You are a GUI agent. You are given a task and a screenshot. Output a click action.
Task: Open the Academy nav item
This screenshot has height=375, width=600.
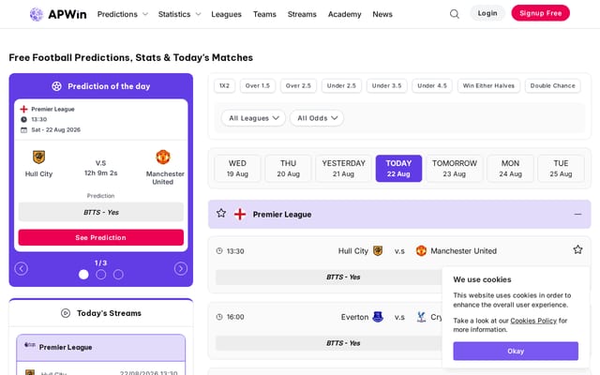(344, 14)
